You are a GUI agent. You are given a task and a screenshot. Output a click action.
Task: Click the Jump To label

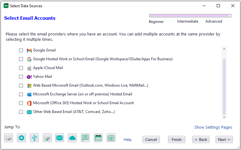[x=12, y=127]
